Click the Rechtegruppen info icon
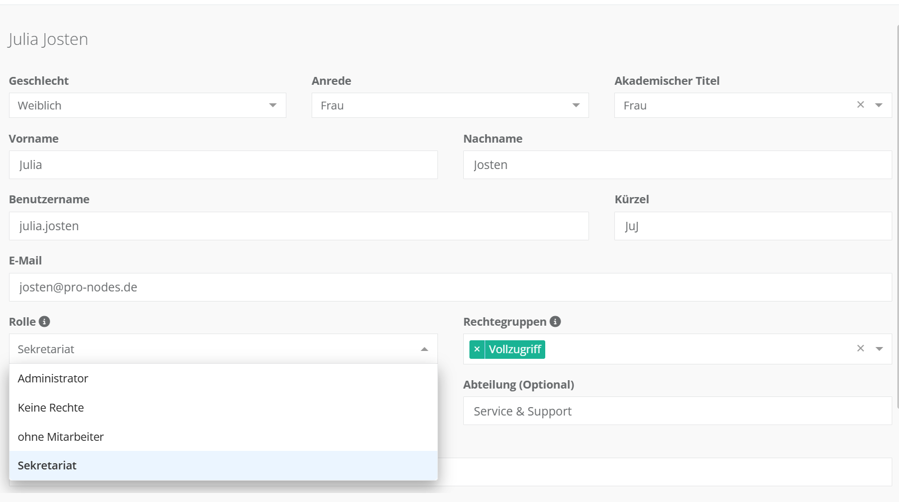Image resolution: width=899 pixels, height=502 pixels. tap(555, 321)
